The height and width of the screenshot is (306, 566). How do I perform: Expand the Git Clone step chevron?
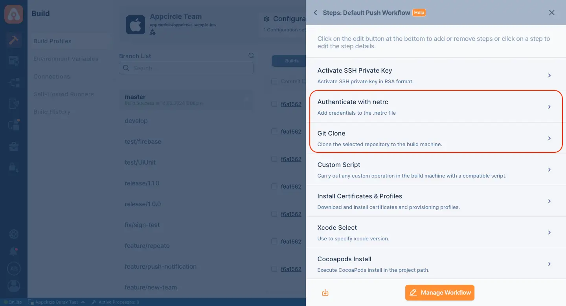[549, 138]
